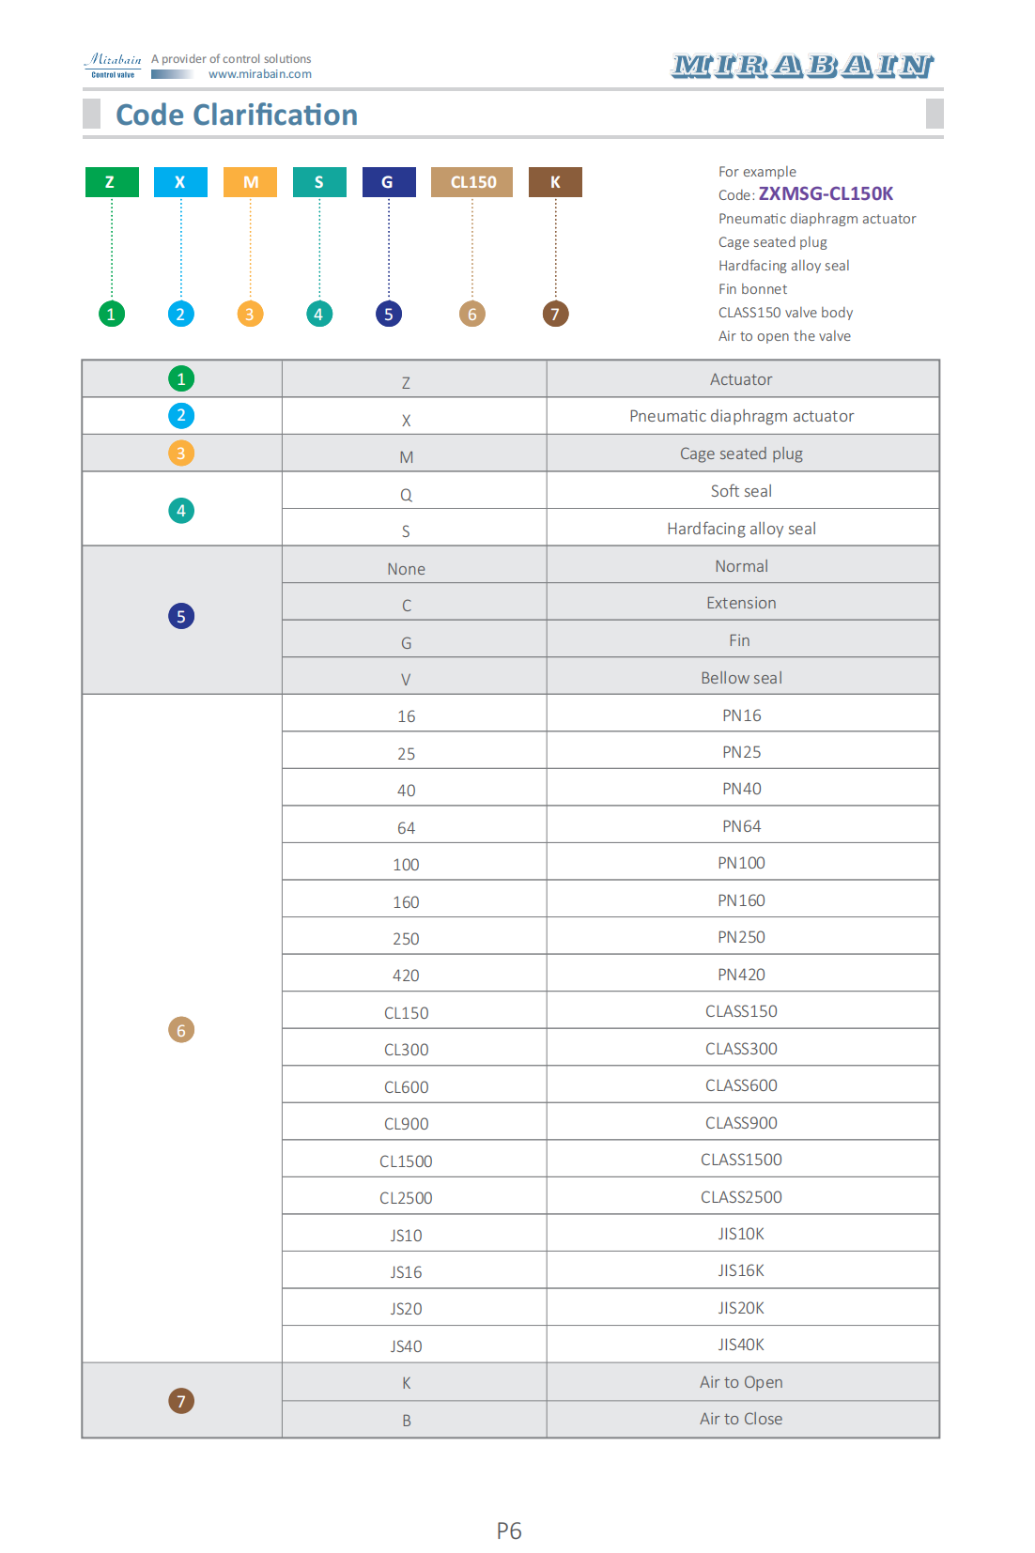Image resolution: width=1035 pixels, height=1553 pixels.
Task: Click the tan circle 6 in table
Action: coord(181,1030)
